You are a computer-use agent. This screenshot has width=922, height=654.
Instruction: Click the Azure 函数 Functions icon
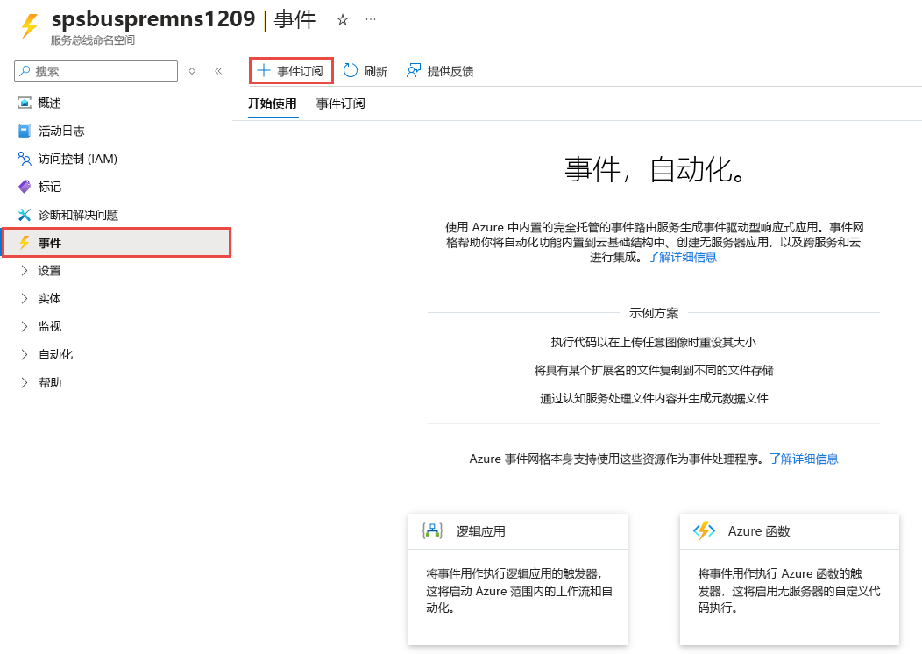point(704,530)
